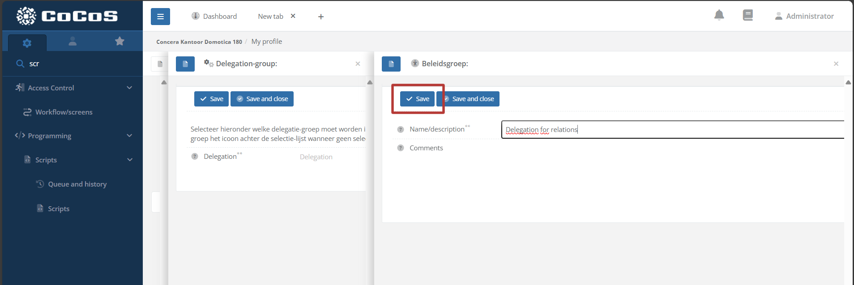The height and width of the screenshot is (285, 854).
Task: Collapse the Scripts submenu chevron
Action: tap(129, 160)
